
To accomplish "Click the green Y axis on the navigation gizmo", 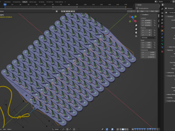I will [x=136, y=16].
